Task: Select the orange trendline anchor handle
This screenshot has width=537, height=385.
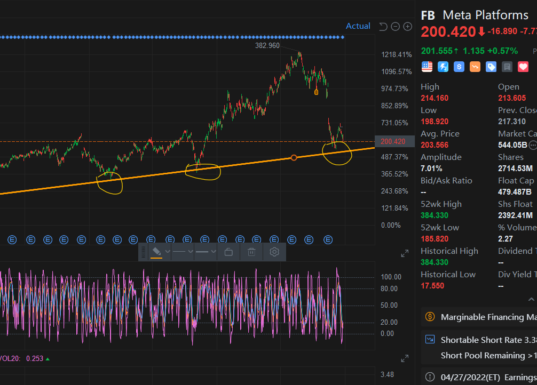Action: point(294,158)
